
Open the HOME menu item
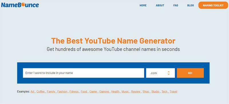click(143, 5)
